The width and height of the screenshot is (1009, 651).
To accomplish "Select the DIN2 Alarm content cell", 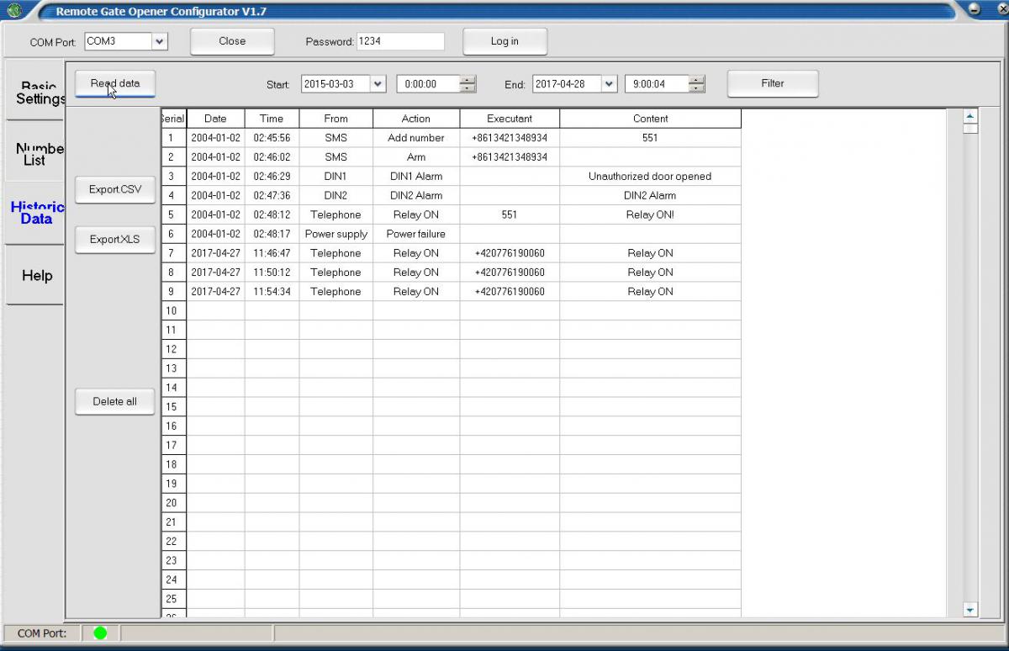I will pyautogui.click(x=650, y=196).
